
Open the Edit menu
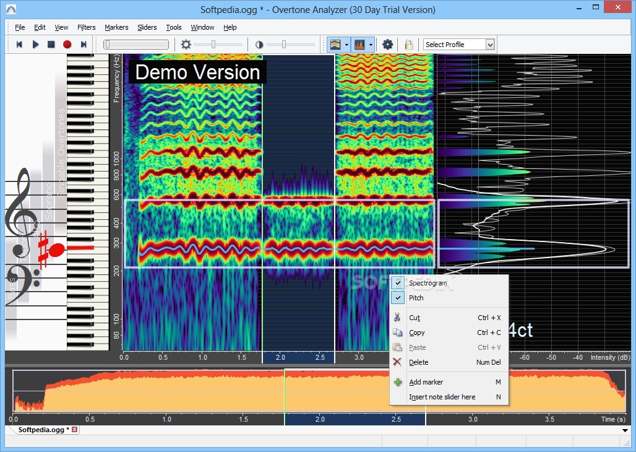(40, 27)
